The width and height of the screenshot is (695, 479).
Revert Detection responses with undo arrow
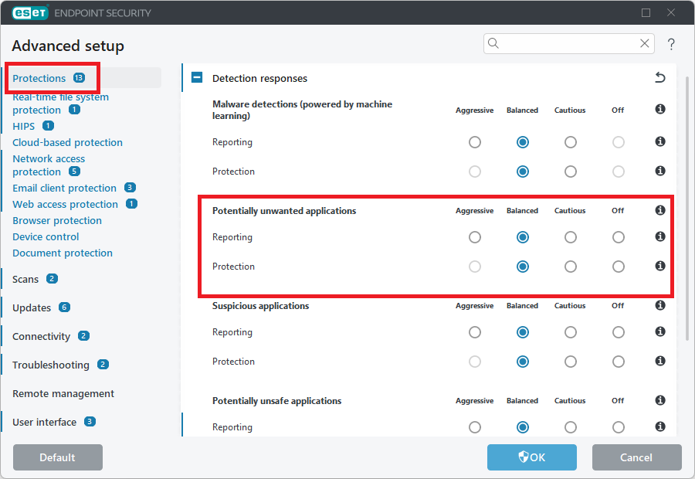[x=660, y=77]
